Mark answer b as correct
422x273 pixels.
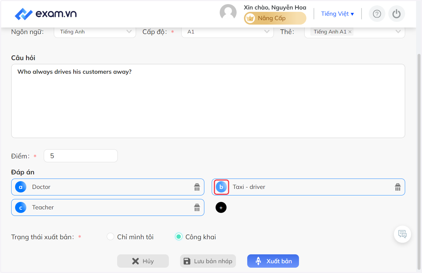pos(222,187)
